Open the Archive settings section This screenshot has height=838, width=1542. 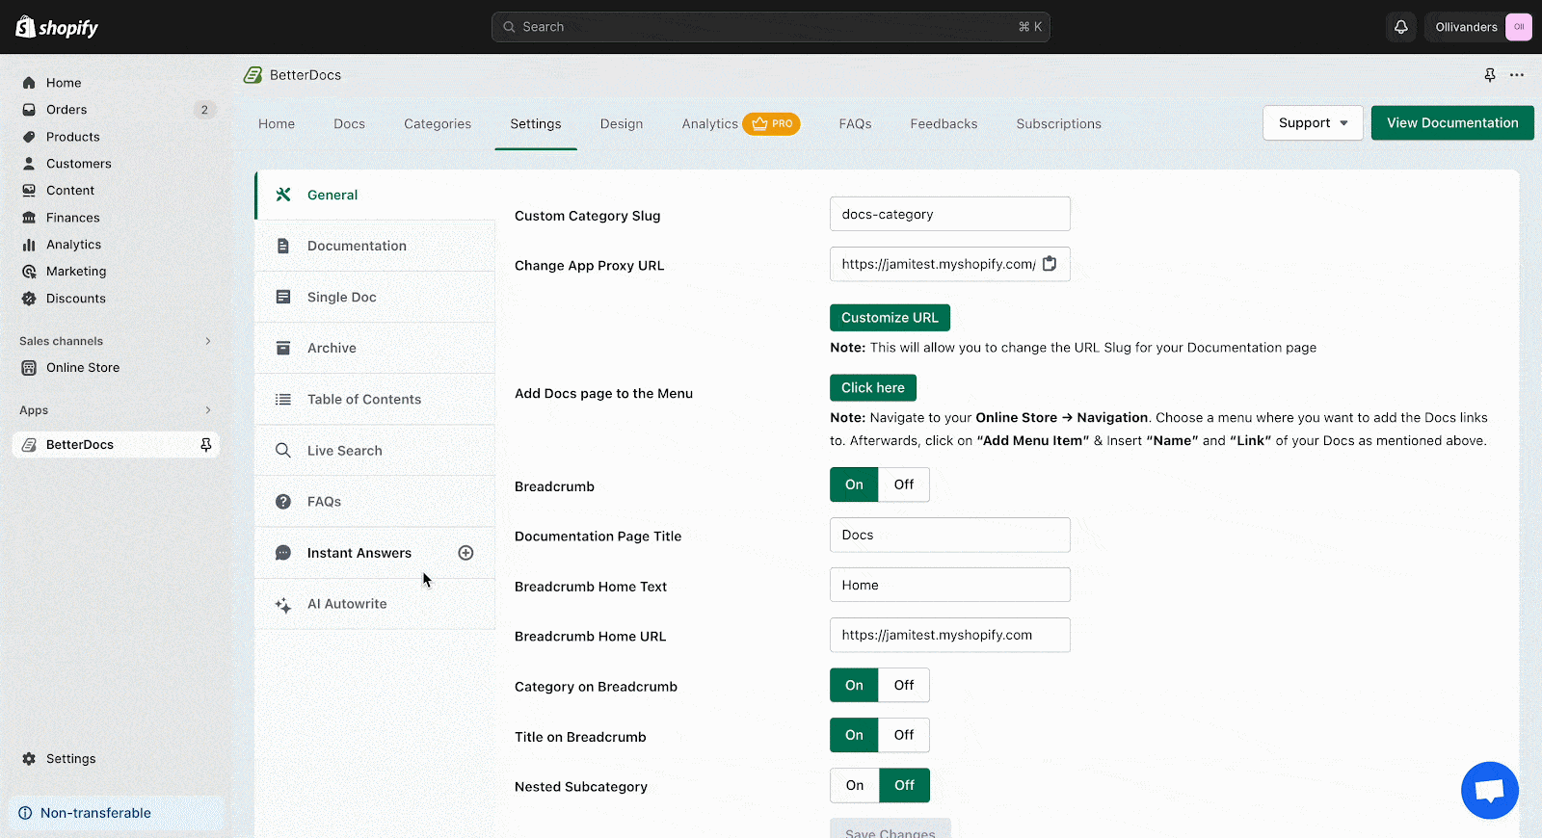coord(375,348)
